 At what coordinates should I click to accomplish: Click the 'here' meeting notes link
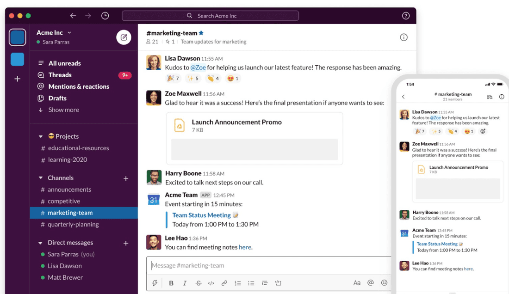[x=245, y=247]
